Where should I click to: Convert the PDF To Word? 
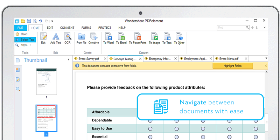(108, 38)
